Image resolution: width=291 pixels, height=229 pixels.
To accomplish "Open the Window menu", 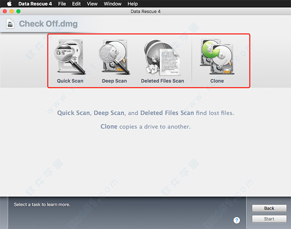I will coord(113,4).
